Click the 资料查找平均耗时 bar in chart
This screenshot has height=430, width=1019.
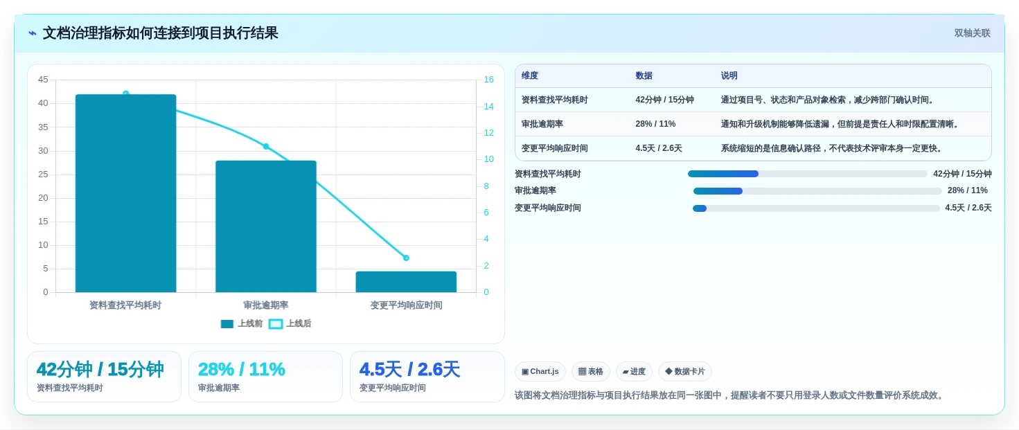pyautogui.click(x=125, y=193)
